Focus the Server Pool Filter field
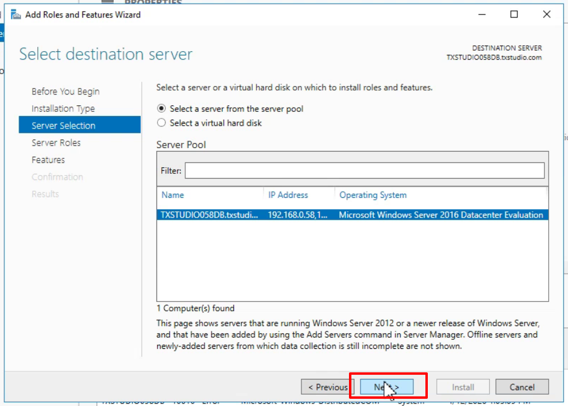Viewport: 568px width, 406px height. pos(365,171)
